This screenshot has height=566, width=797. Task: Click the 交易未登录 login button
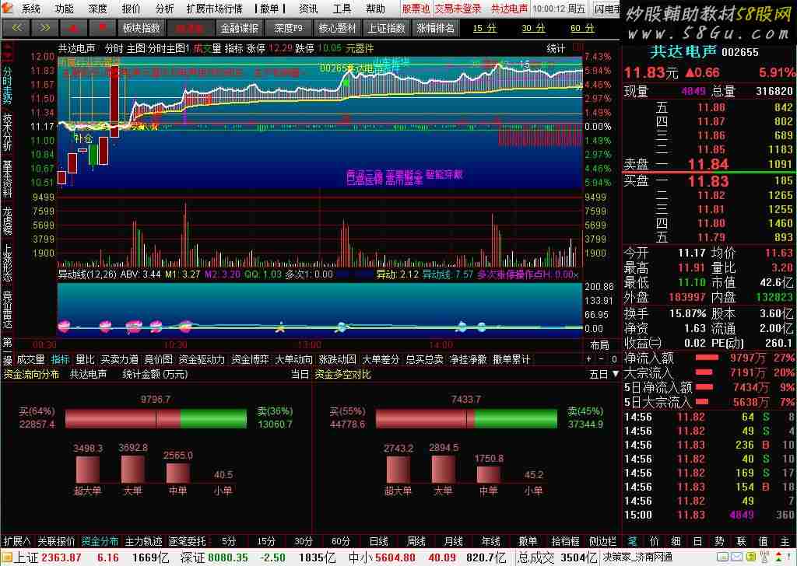tap(458, 9)
